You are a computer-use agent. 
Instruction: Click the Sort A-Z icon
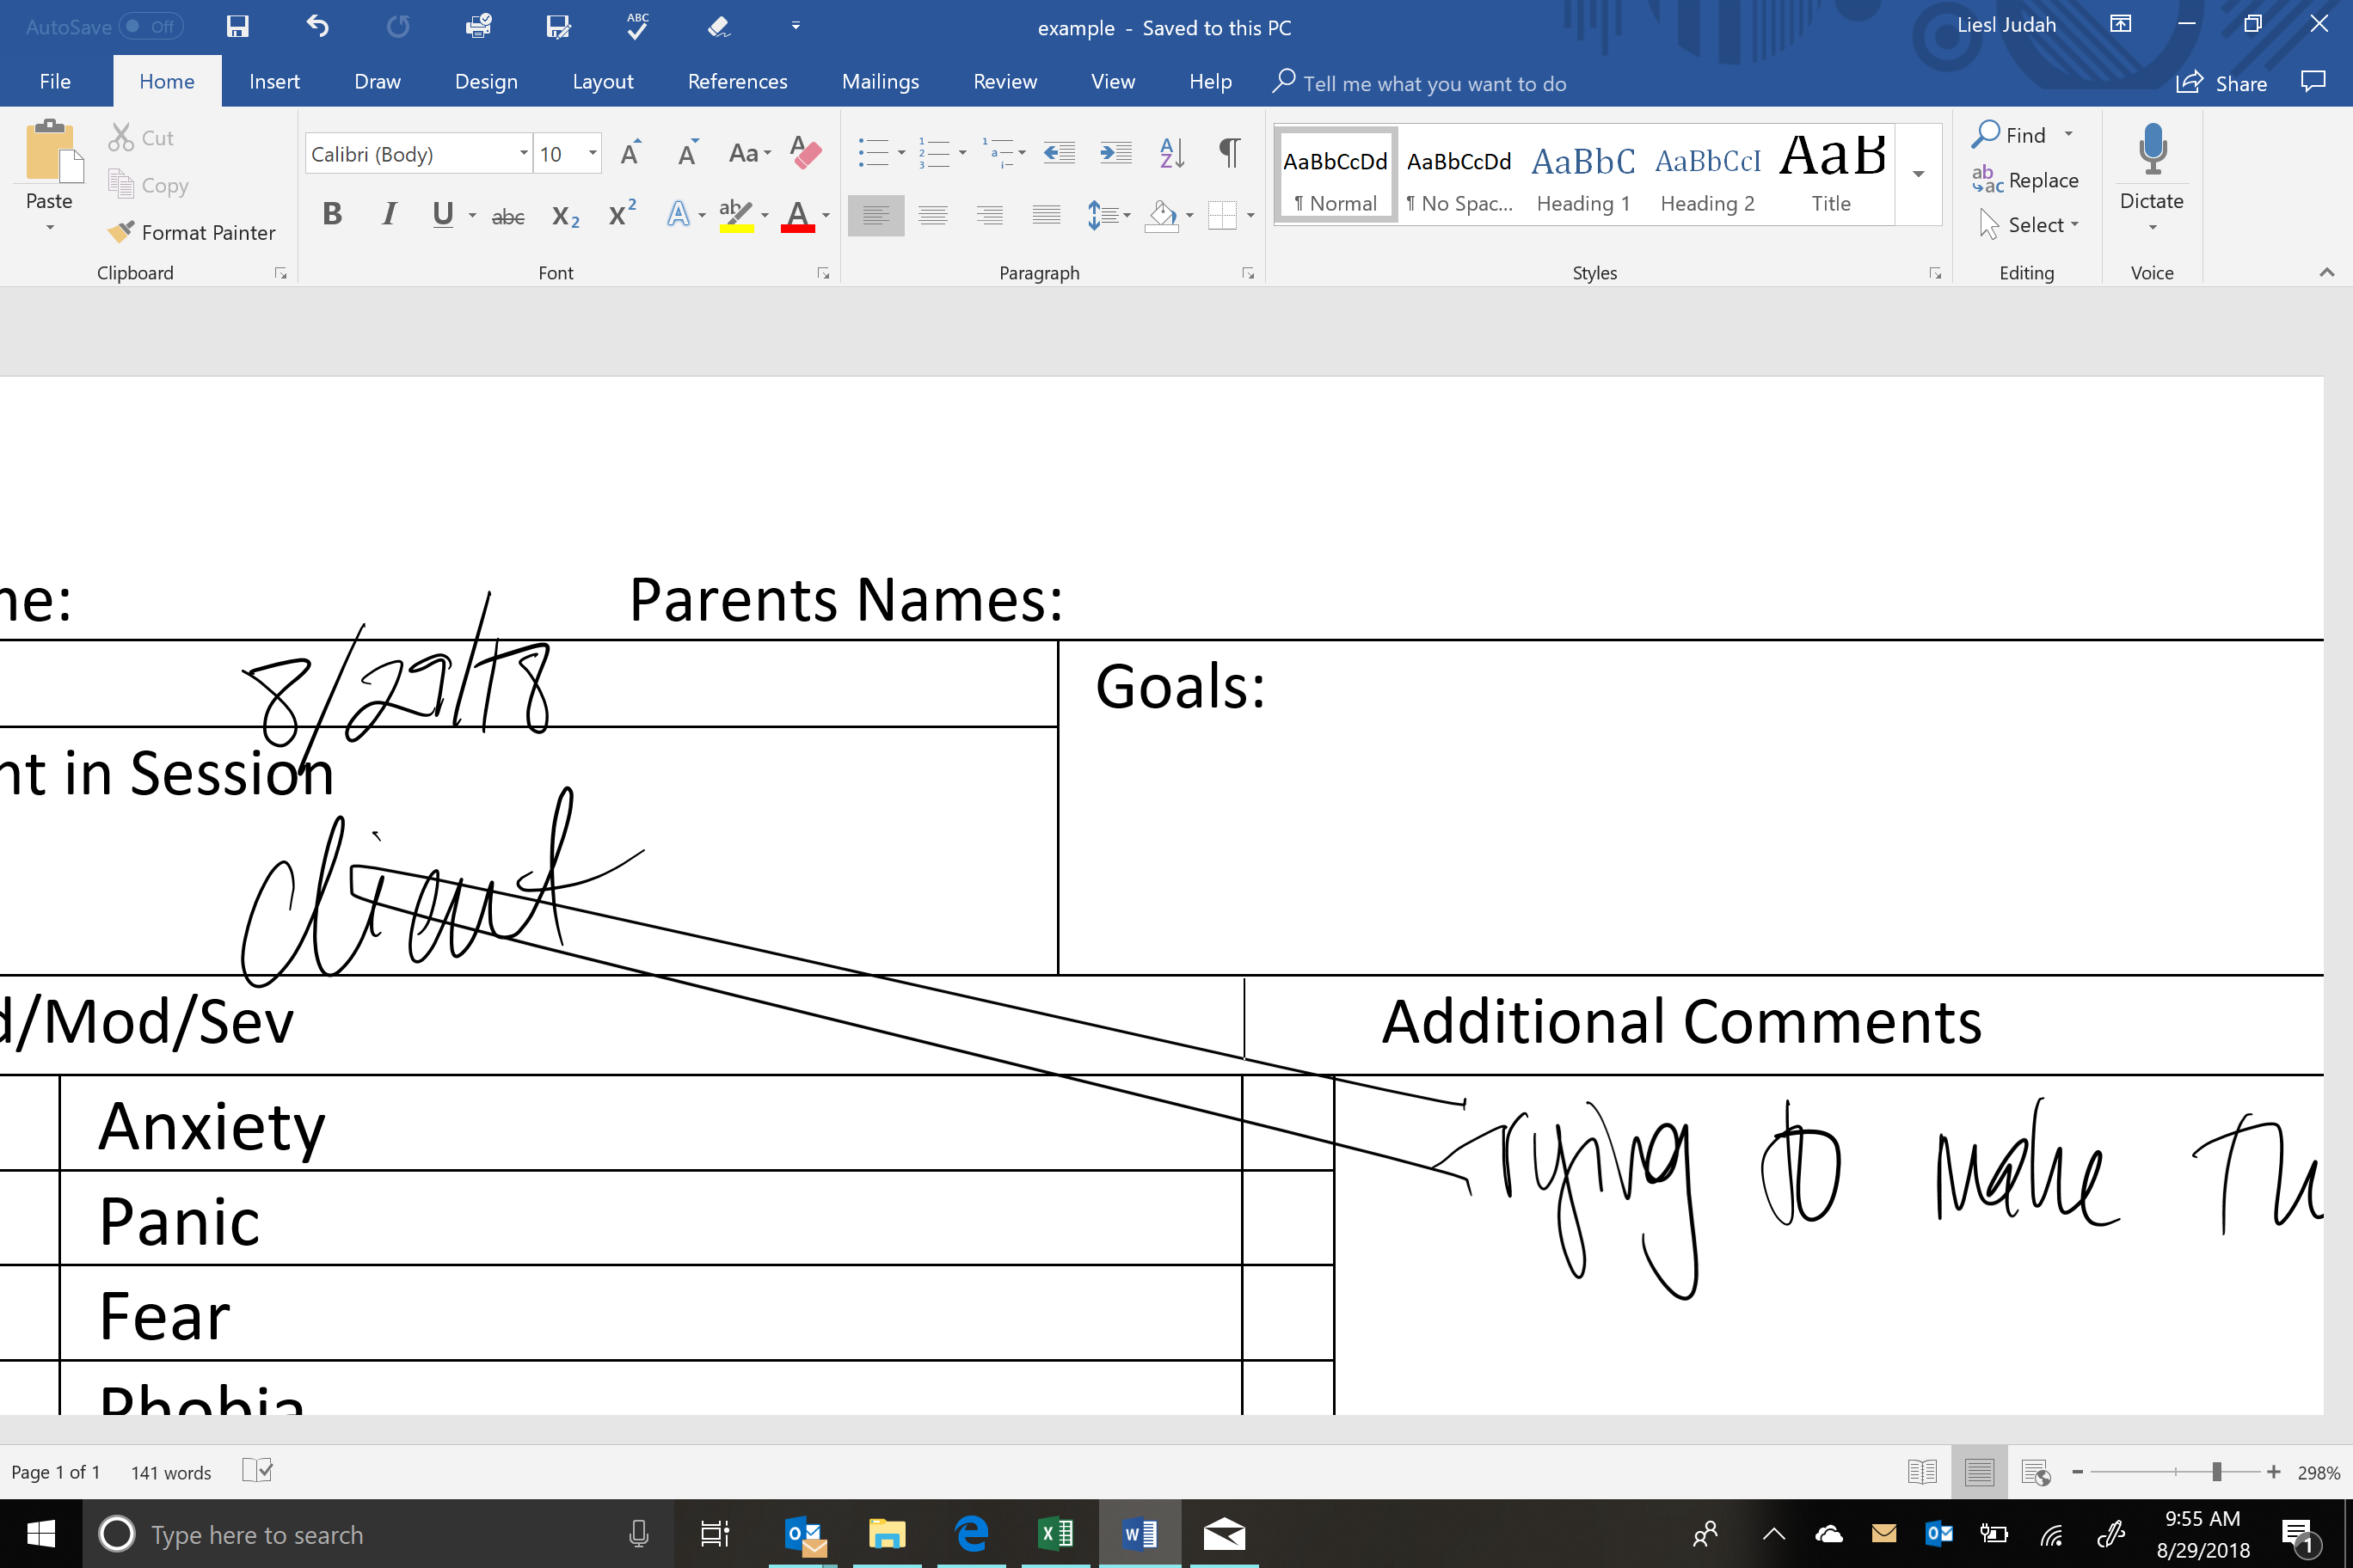pyautogui.click(x=1171, y=153)
